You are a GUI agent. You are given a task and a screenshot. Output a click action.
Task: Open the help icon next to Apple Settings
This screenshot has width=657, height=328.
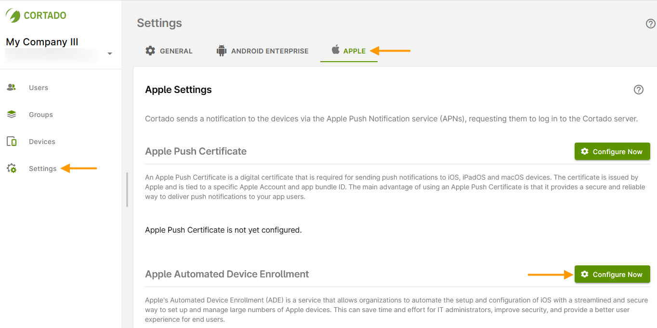[639, 90]
